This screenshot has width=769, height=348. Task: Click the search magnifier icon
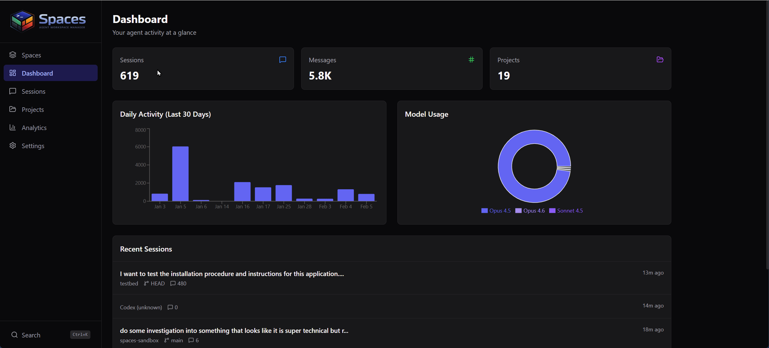click(15, 335)
